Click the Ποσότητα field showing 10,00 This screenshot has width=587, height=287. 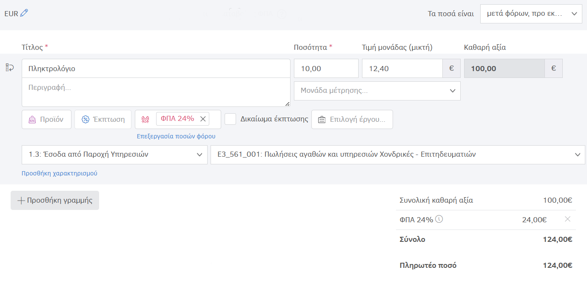pyautogui.click(x=326, y=69)
